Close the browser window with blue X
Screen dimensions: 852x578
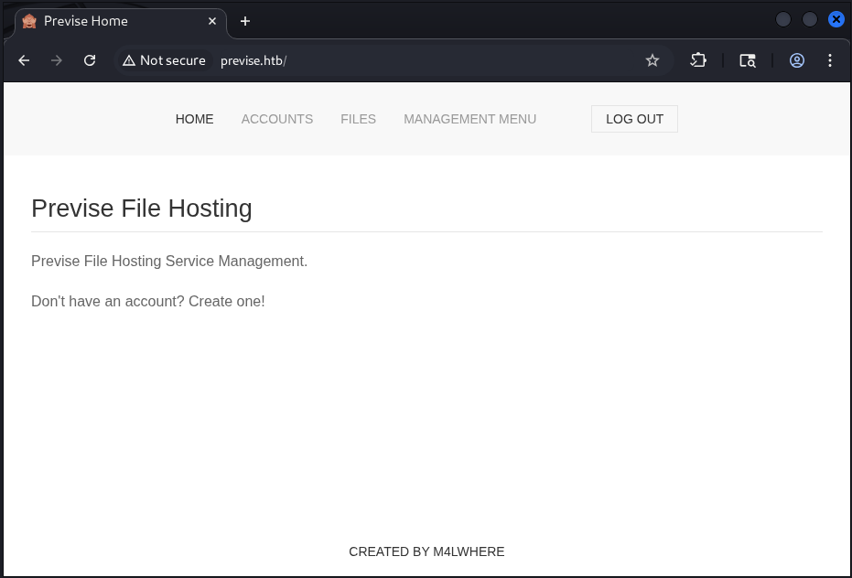(836, 19)
